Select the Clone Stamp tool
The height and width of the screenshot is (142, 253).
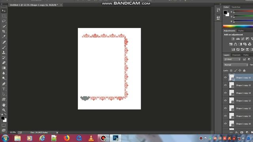(4, 52)
